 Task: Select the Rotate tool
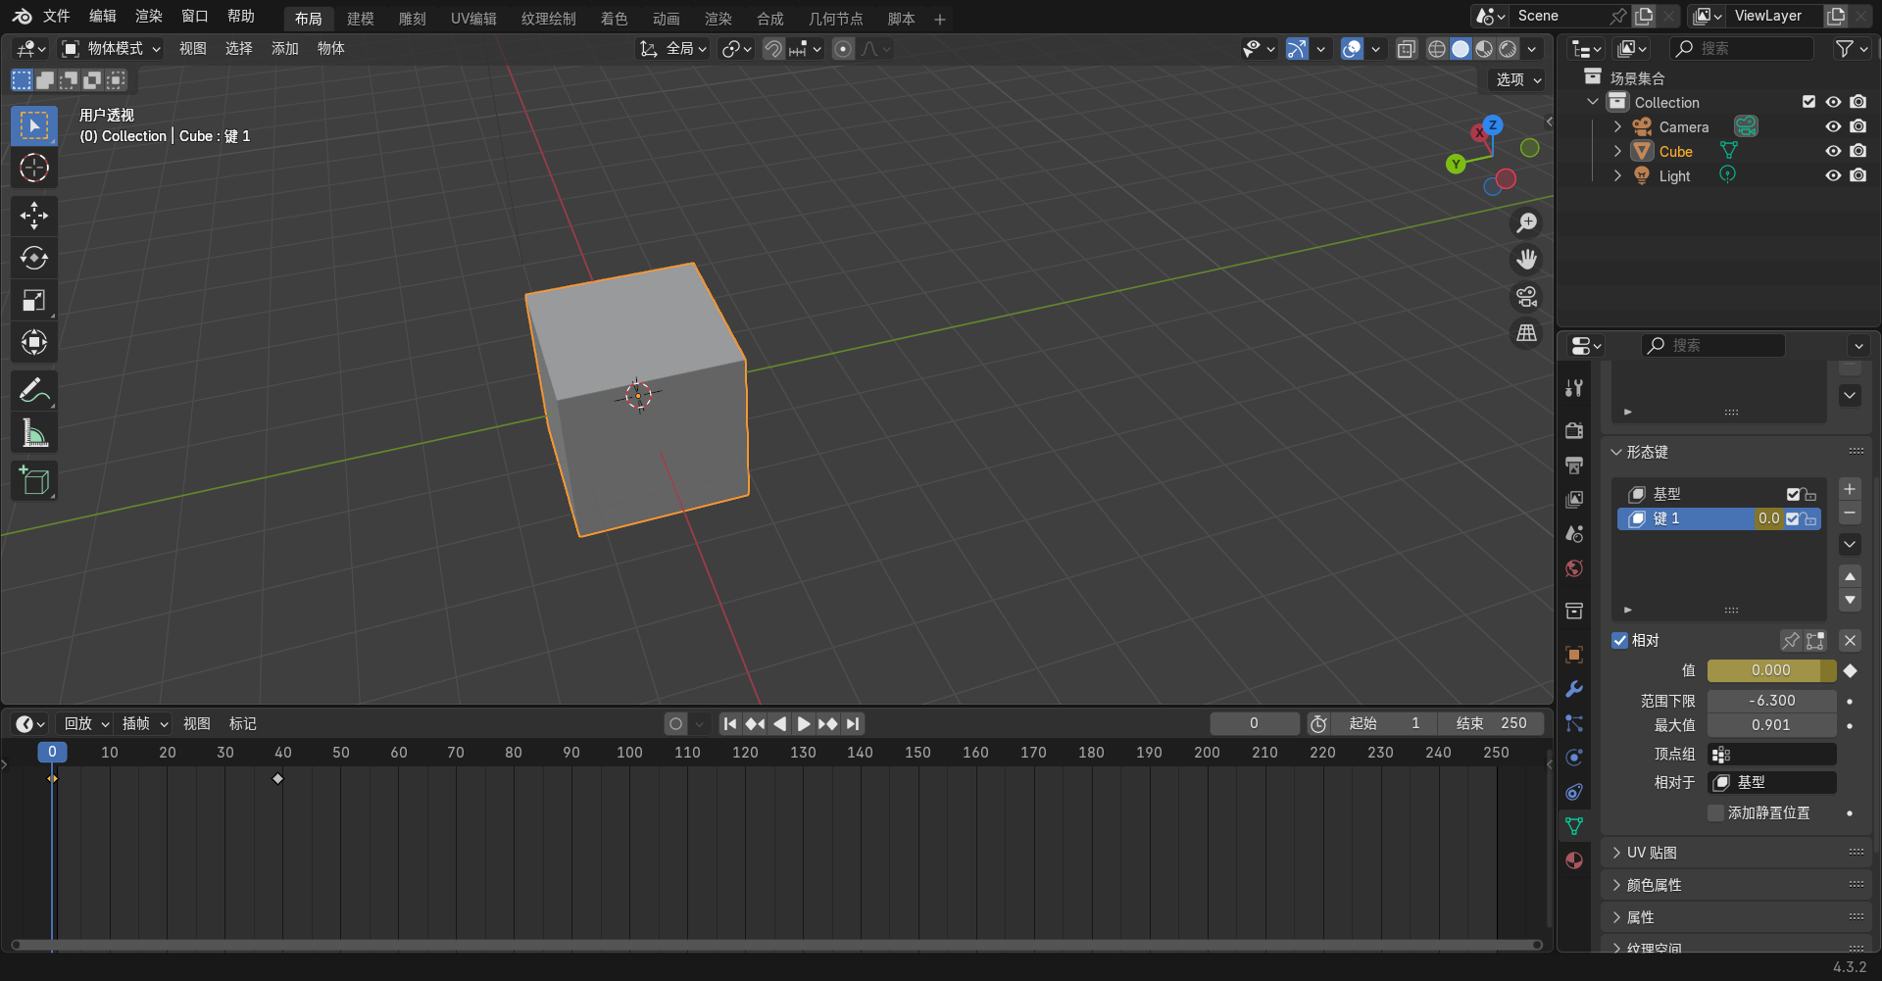tap(34, 258)
